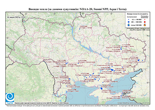Select the easternmost blue dot in Luhansk region
155x110 pixels.
pyautogui.click(x=142, y=60)
